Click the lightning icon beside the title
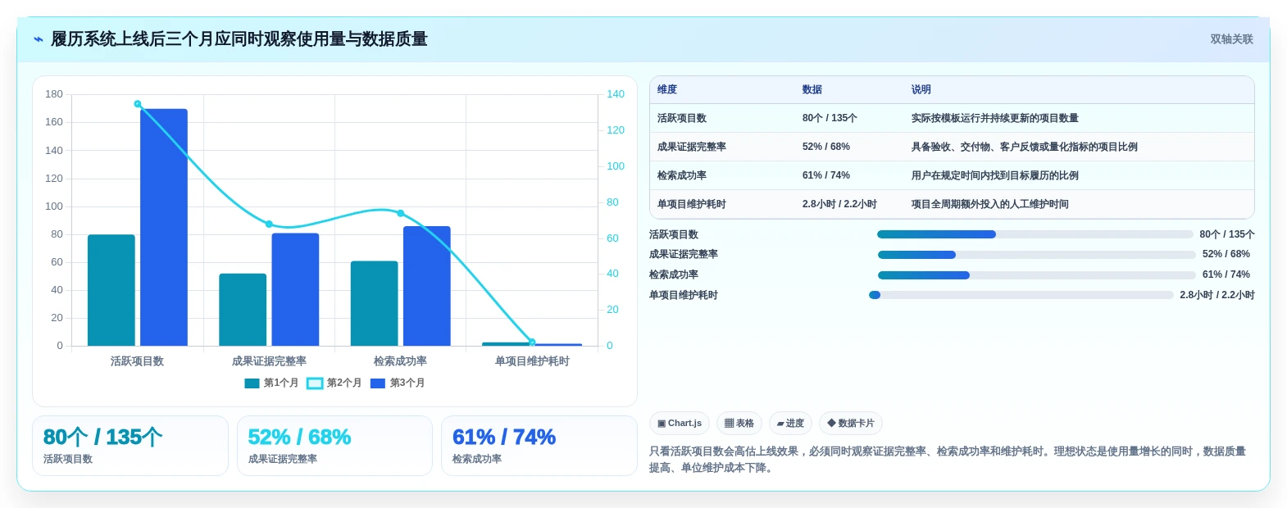The image size is (1287, 508). pyautogui.click(x=38, y=39)
